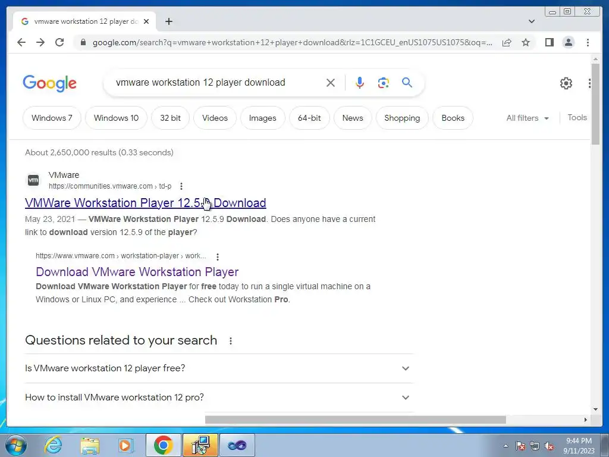Switch to Videos results
Image resolution: width=609 pixels, height=457 pixels.
tap(215, 118)
